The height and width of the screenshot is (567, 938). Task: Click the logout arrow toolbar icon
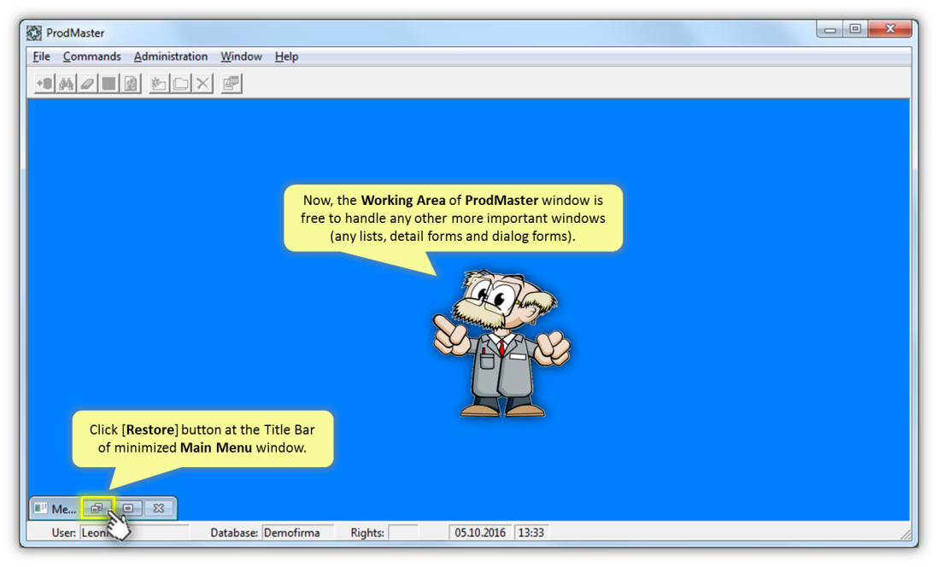(x=44, y=84)
